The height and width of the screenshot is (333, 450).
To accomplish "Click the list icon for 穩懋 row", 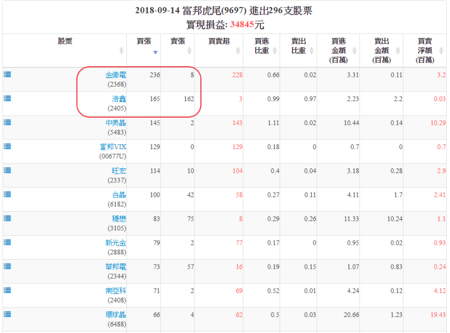I will coord(7,219).
